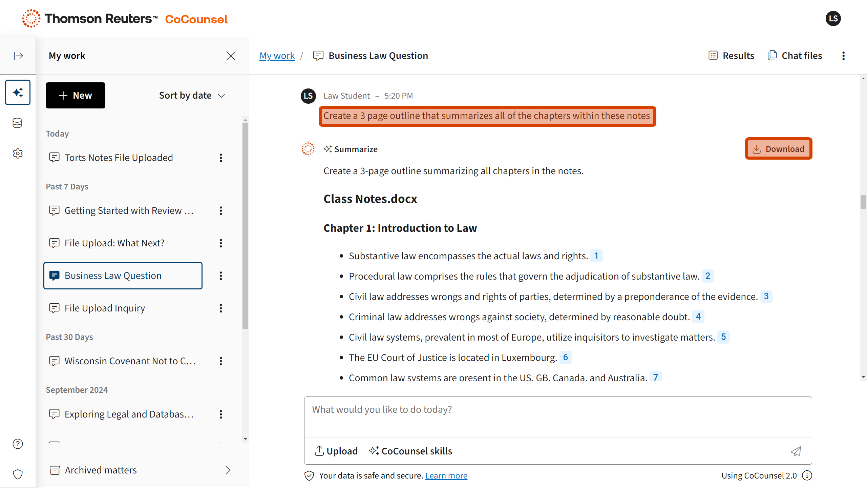Follow the My work breadcrumb link
Viewport: 867px width, 488px height.
tap(277, 56)
